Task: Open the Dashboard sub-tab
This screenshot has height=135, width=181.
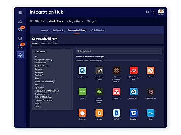Action: tap(58, 30)
